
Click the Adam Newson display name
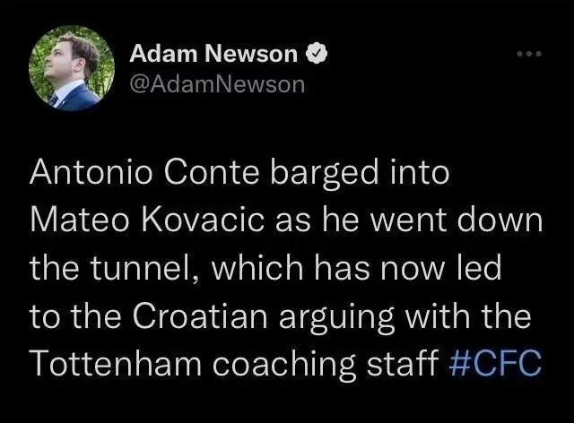213,54
